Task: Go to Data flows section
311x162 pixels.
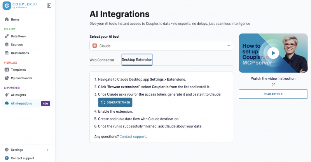Action: tap(18, 36)
